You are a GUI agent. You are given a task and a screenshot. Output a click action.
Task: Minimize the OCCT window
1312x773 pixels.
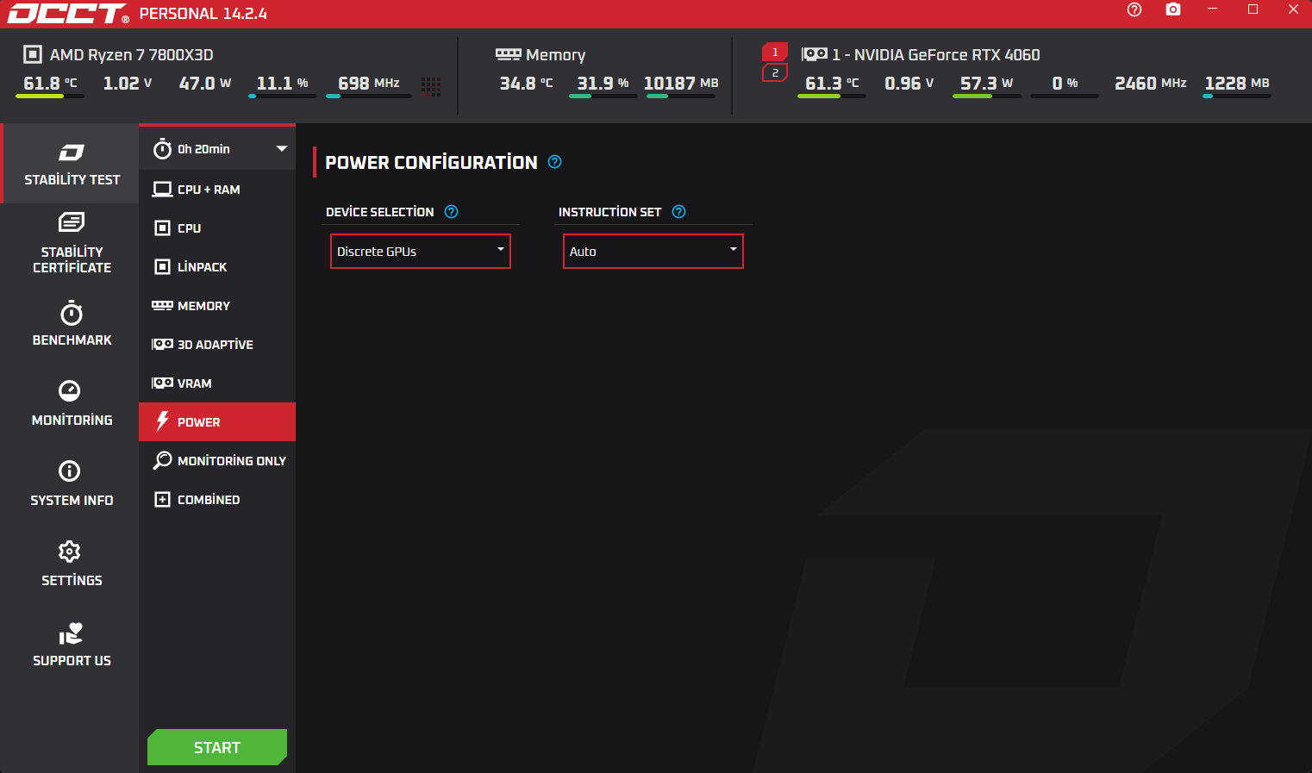(1213, 9)
